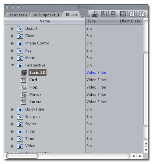Expand the Image Control bin
Screen dimensions: 152x164
tap(12, 43)
